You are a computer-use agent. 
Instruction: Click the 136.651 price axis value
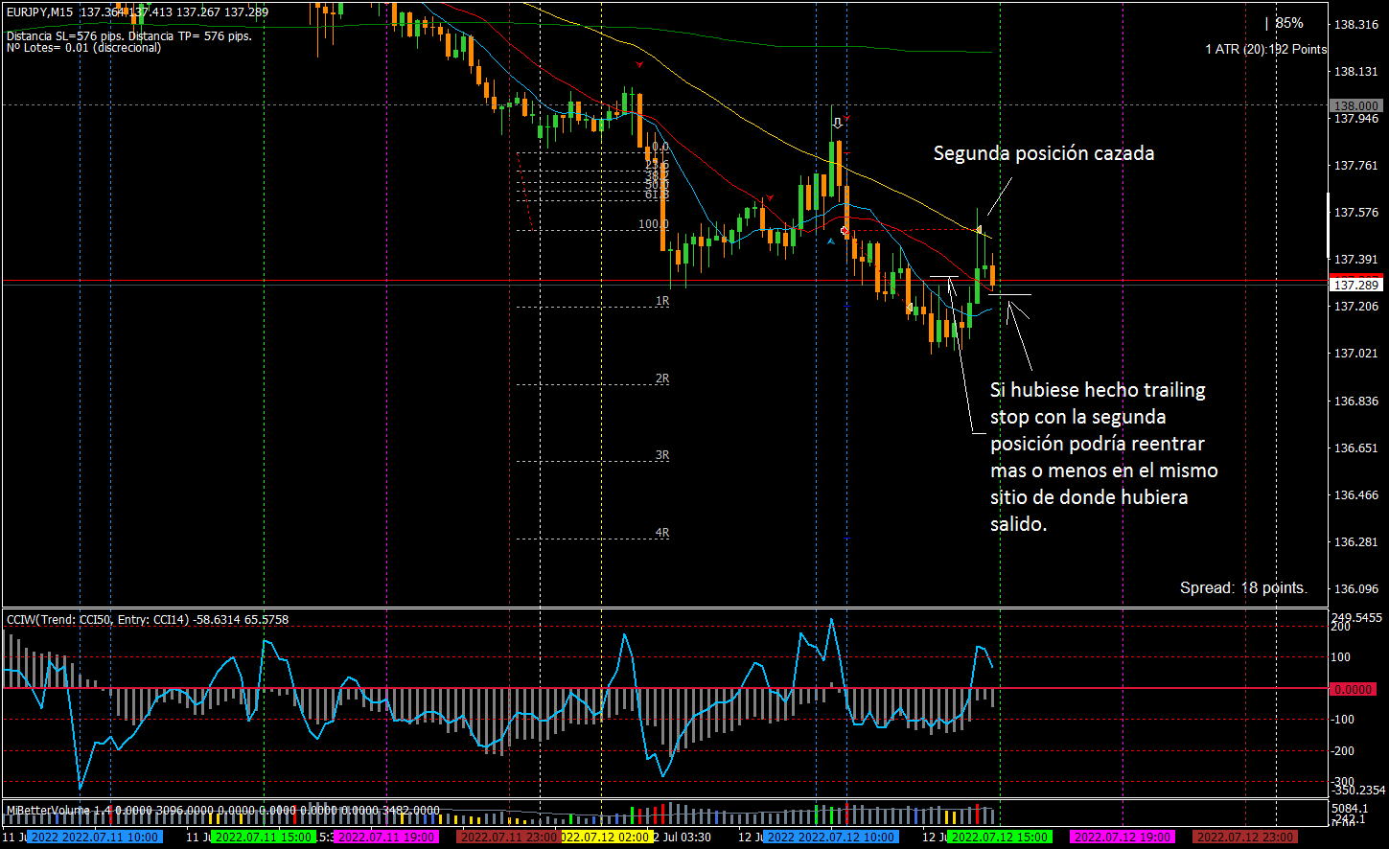tap(1356, 447)
